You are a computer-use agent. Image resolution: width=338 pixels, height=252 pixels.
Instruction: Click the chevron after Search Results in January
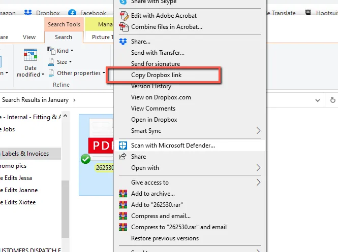point(74,100)
